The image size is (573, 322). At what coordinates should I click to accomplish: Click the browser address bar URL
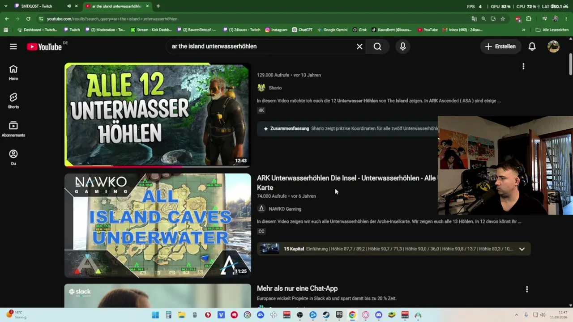coord(112,19)
